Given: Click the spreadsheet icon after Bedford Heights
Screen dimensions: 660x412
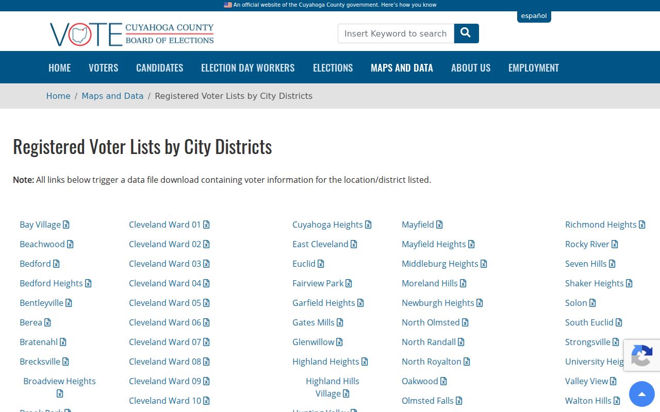Looking at the screenshot, I should click(88, 283).
